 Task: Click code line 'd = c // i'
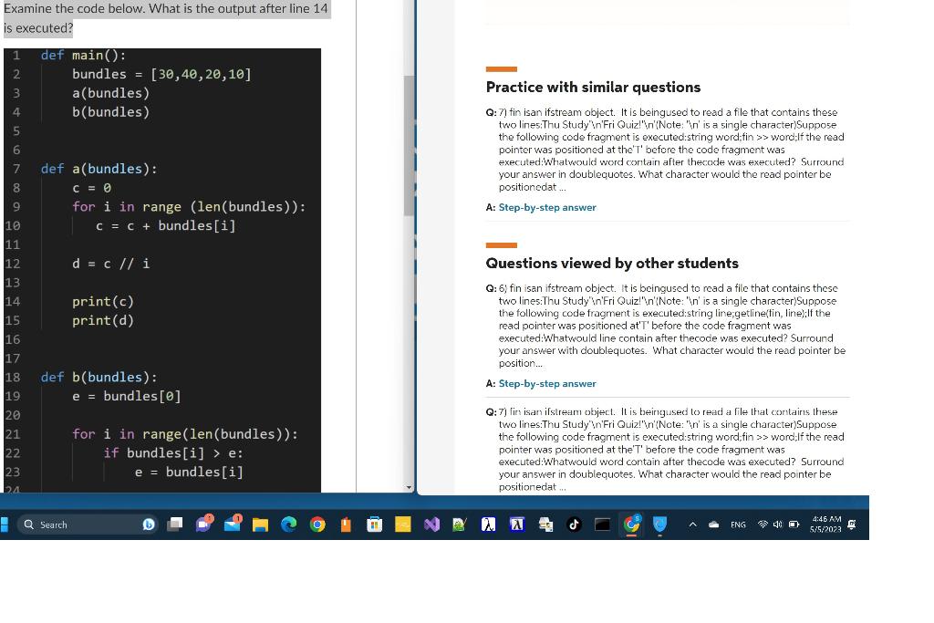pyautogui.click(x=110, y=264)
